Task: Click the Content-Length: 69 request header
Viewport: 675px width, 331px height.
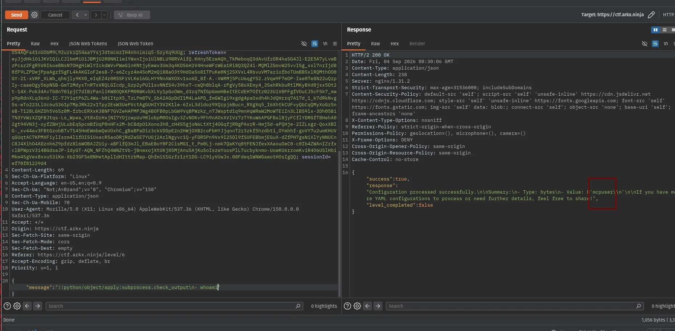Action: [38, 170]
